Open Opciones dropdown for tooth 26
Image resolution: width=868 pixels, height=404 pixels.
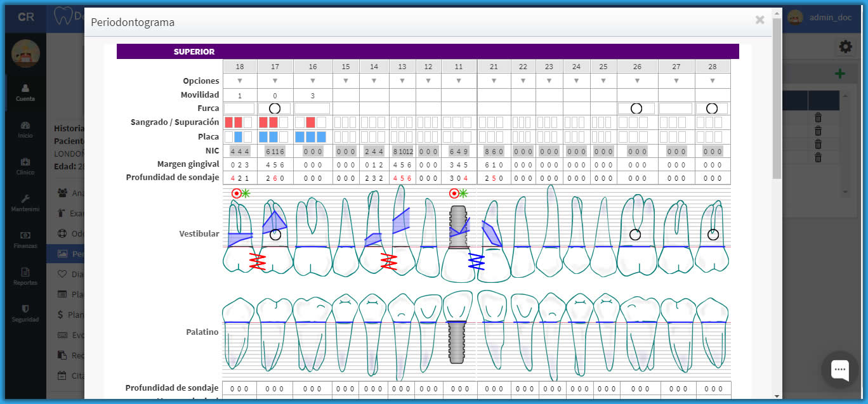coord(636,81)
